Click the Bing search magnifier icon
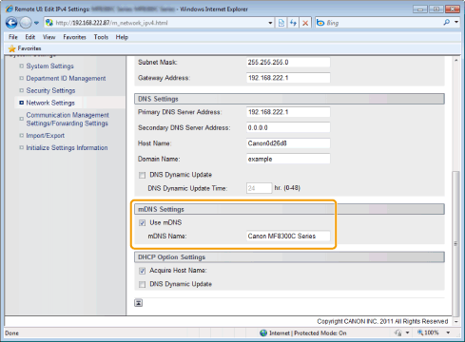The image size is (465, 342). 447,23
